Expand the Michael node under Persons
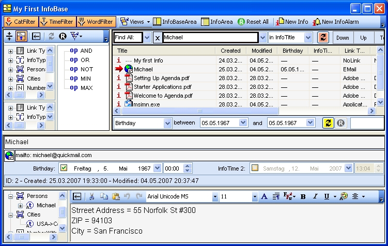Image resolution: width=388 pixels, height=246 pixels. pos(21,205)
